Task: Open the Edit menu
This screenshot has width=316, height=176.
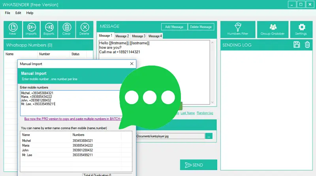Action: (18, 13)
